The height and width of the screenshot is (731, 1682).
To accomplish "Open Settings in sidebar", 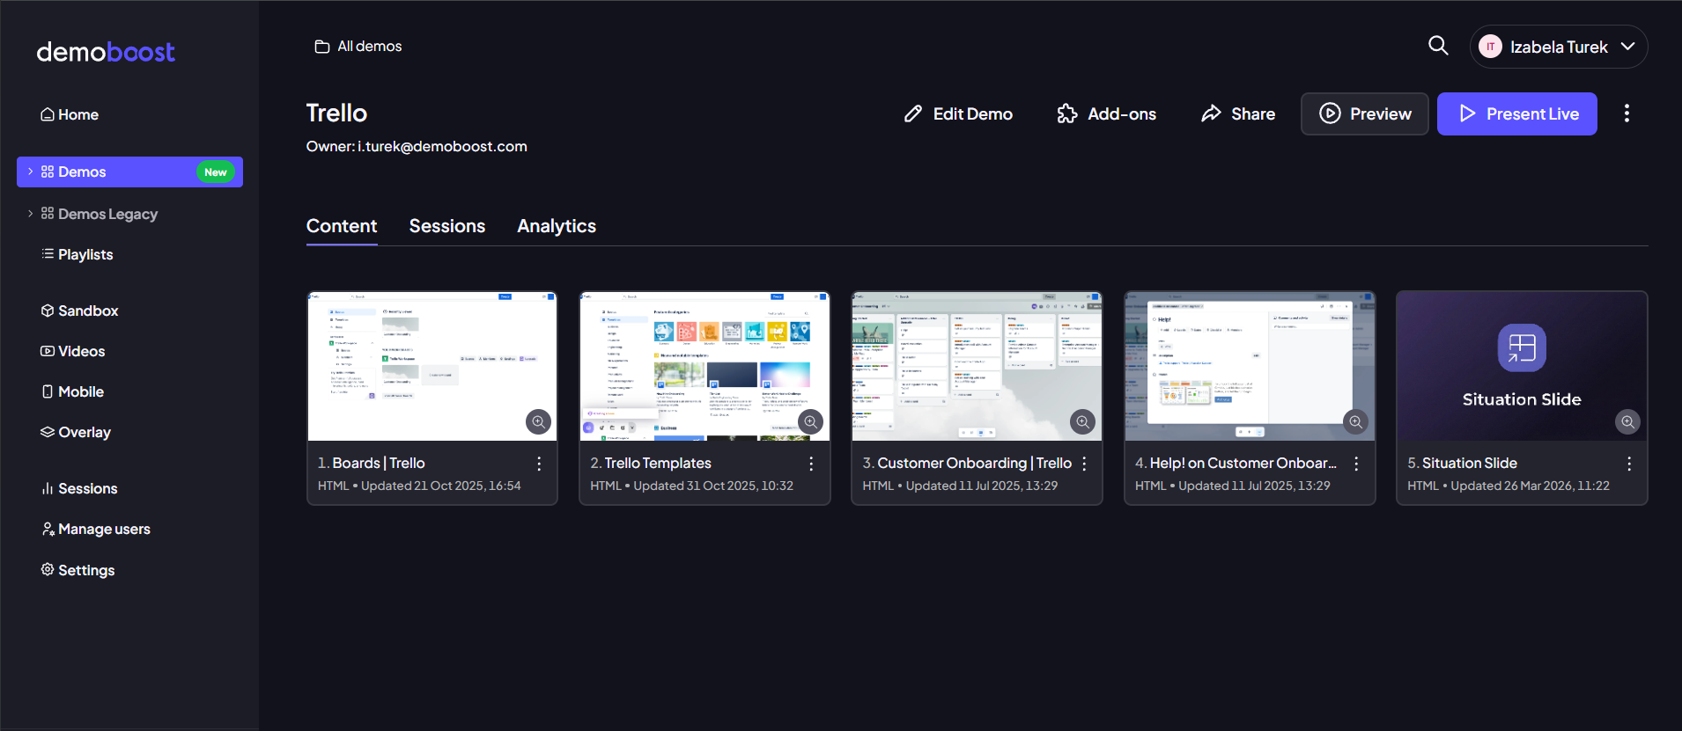I will (77, 570).
